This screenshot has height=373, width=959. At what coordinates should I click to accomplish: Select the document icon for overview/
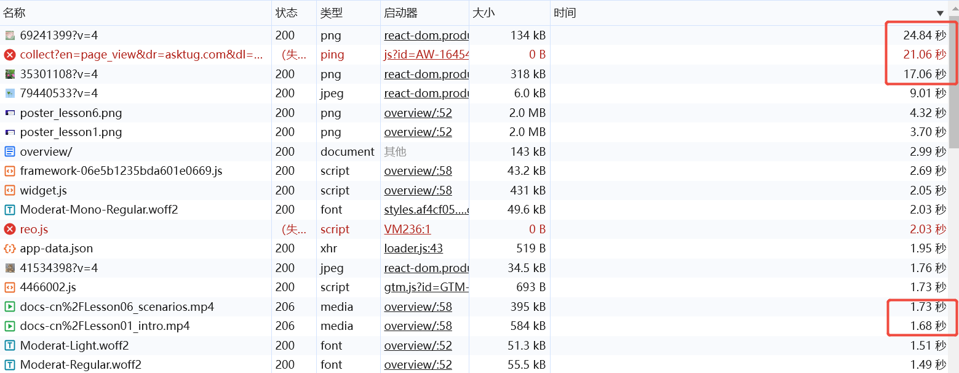[x=10, y=151]
